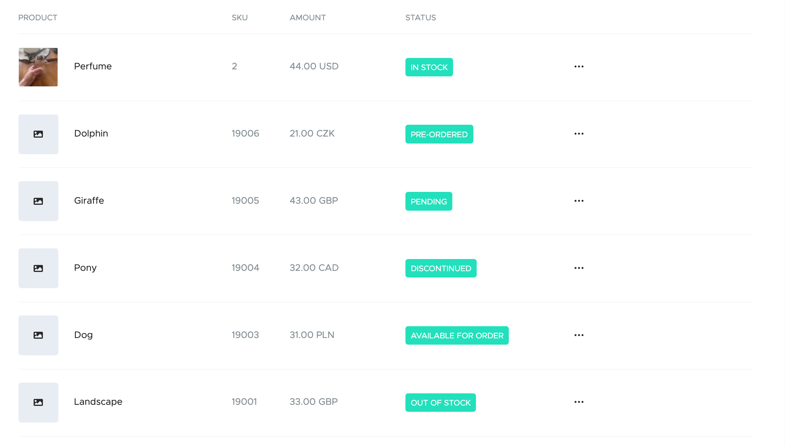Click the IN STOCK status badge
This screenshot has height=445, width=785.
pos(429,67)
